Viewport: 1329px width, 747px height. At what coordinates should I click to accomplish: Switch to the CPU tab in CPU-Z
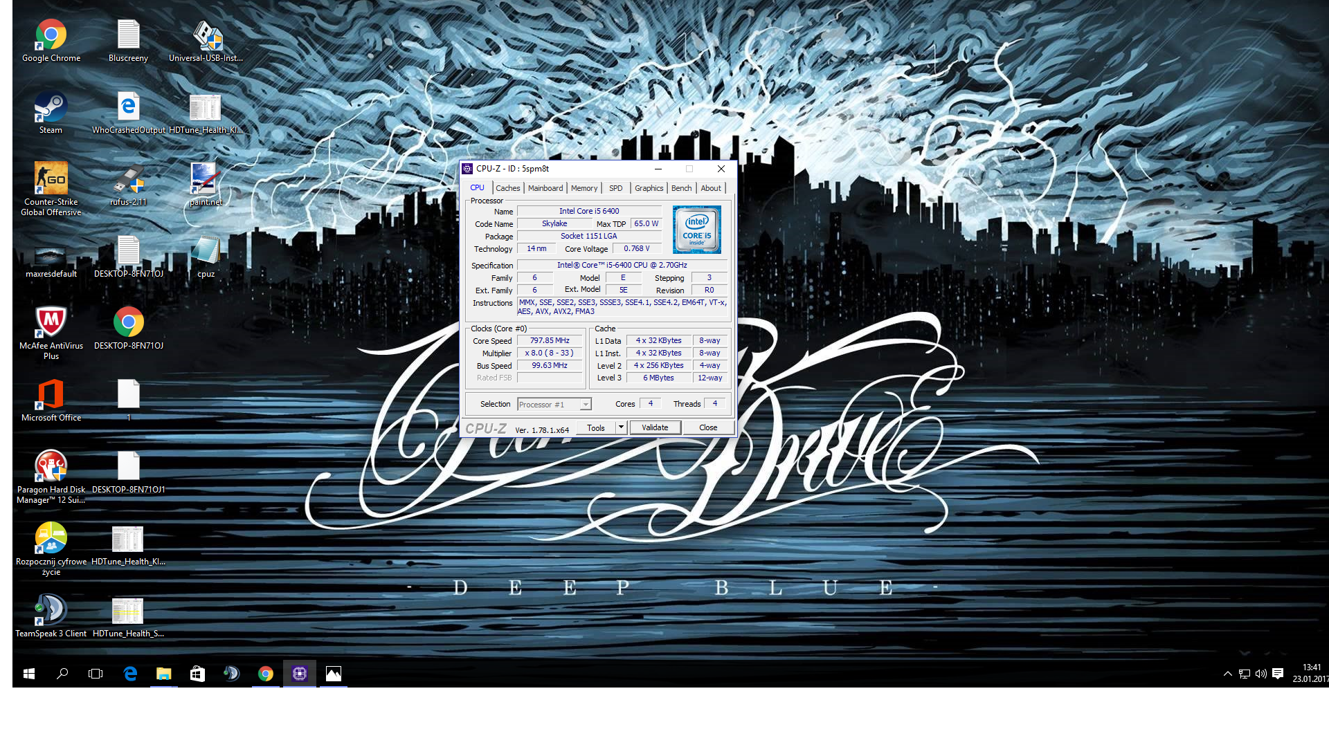pos(477,187)
